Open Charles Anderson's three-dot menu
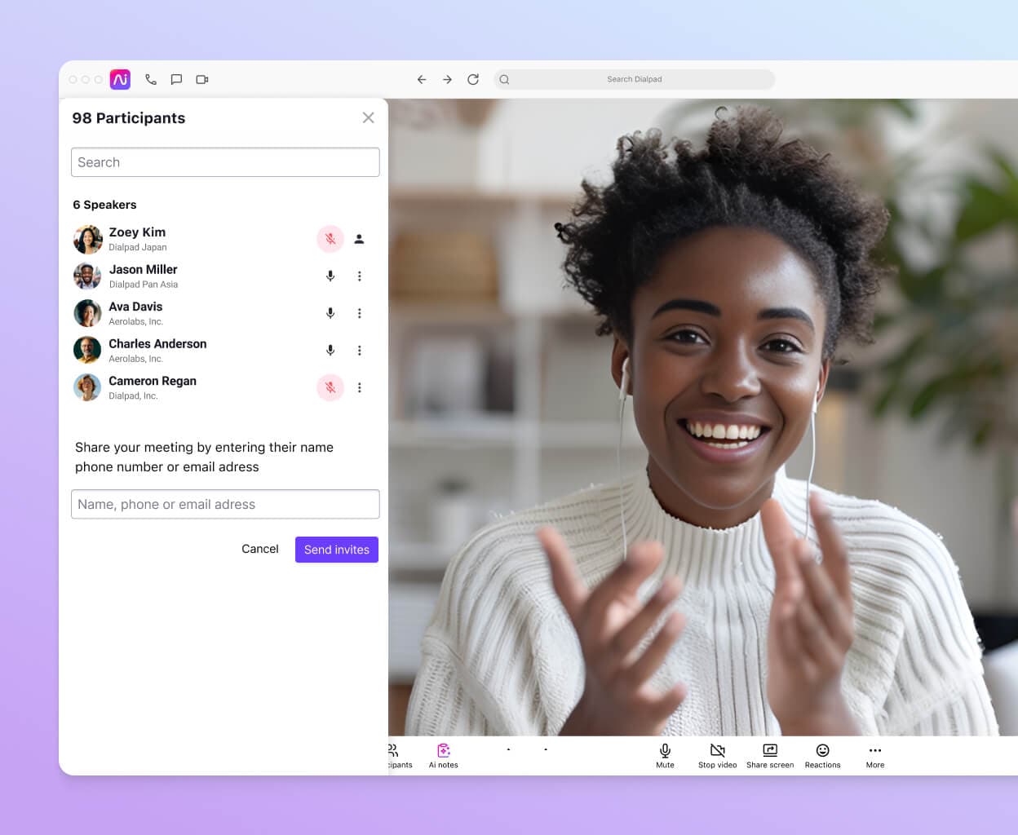The width and height of the screenshot is (1018, 835). pos(360,351)
